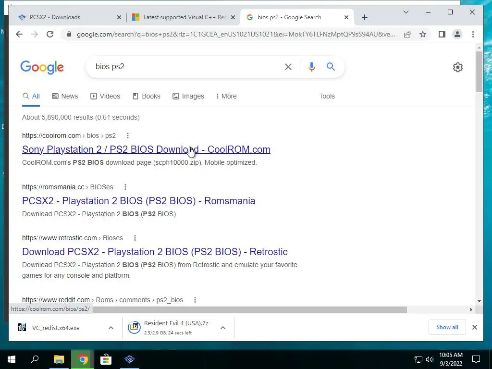This screenshot has width=492, height=369.
Task: Open the Windows notification center
Action: (476, 359)
